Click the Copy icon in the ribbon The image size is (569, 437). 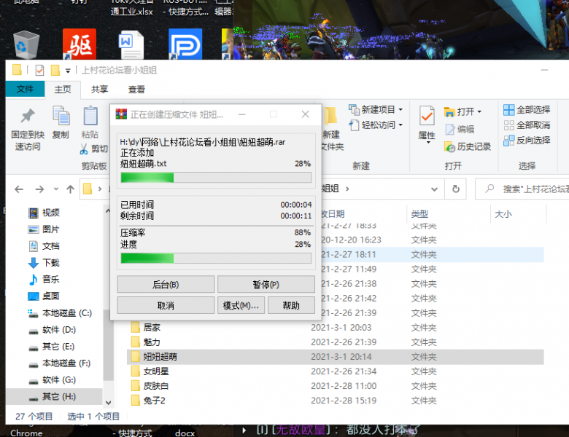coord(61,117)
